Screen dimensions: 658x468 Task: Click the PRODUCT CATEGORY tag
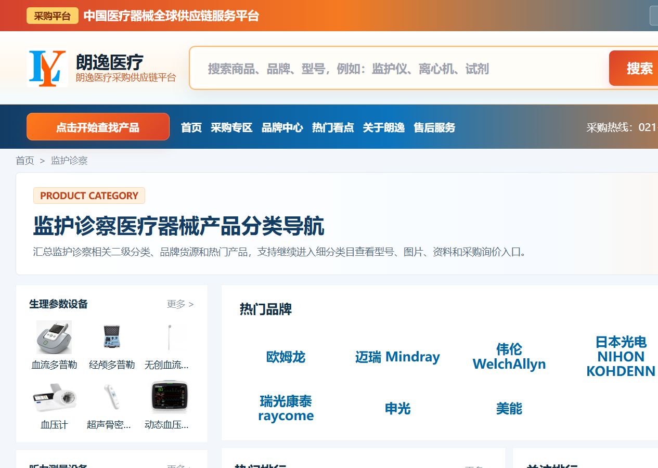coord(89,196)
